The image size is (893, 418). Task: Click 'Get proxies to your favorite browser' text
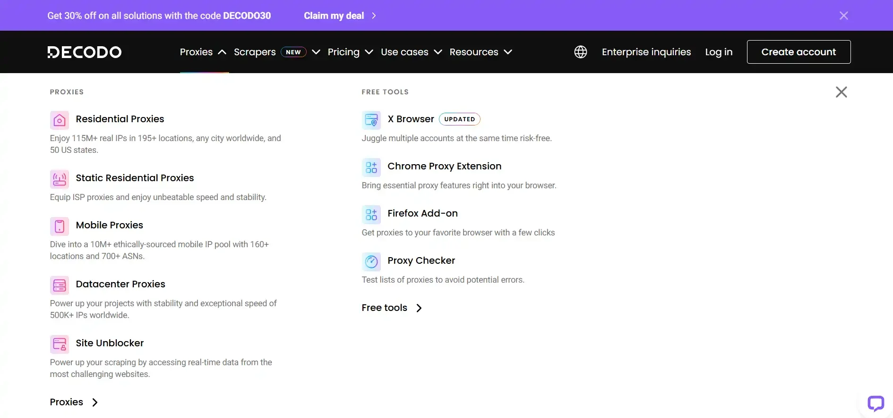pyautogui.click(x=458, y=233)
